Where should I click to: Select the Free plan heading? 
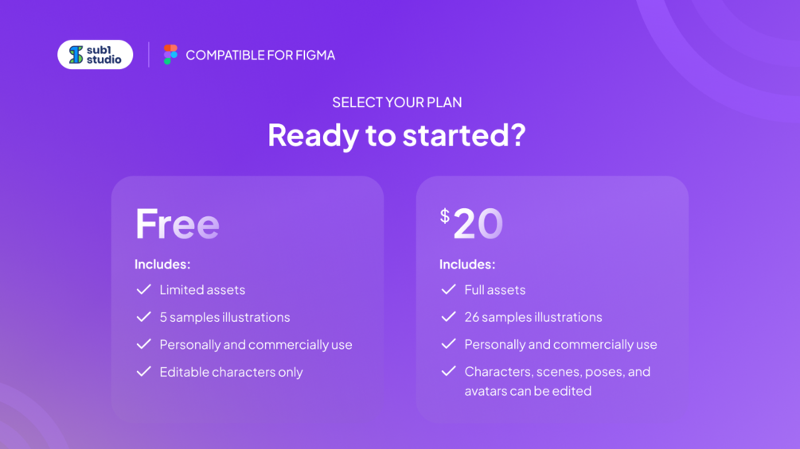pyautogui.click(x=177, y=224)
